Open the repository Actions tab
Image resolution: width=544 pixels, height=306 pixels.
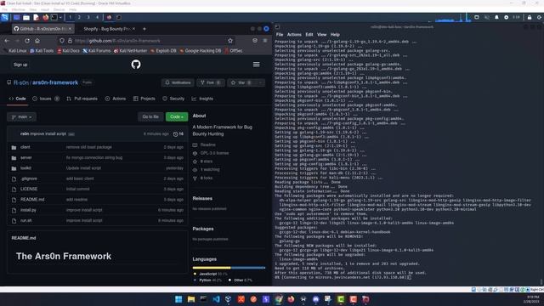tap(116, 99)
